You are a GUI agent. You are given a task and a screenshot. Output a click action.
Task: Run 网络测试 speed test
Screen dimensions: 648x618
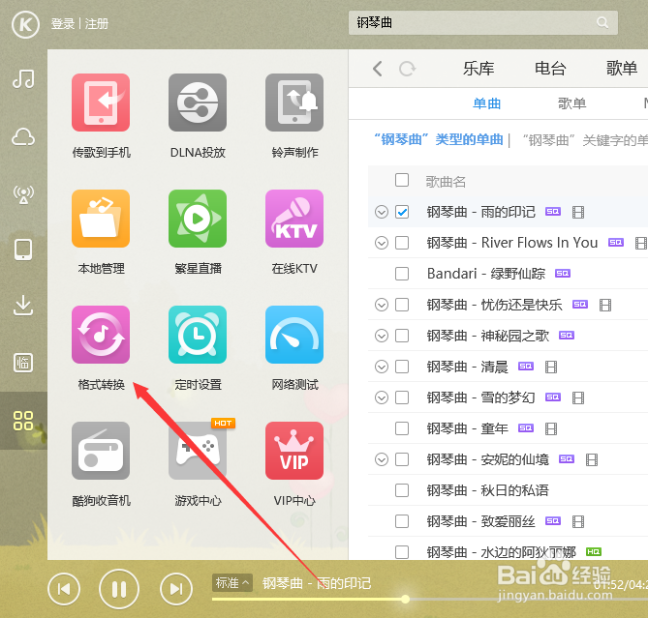pyautogui.click(x=294, y=335)
